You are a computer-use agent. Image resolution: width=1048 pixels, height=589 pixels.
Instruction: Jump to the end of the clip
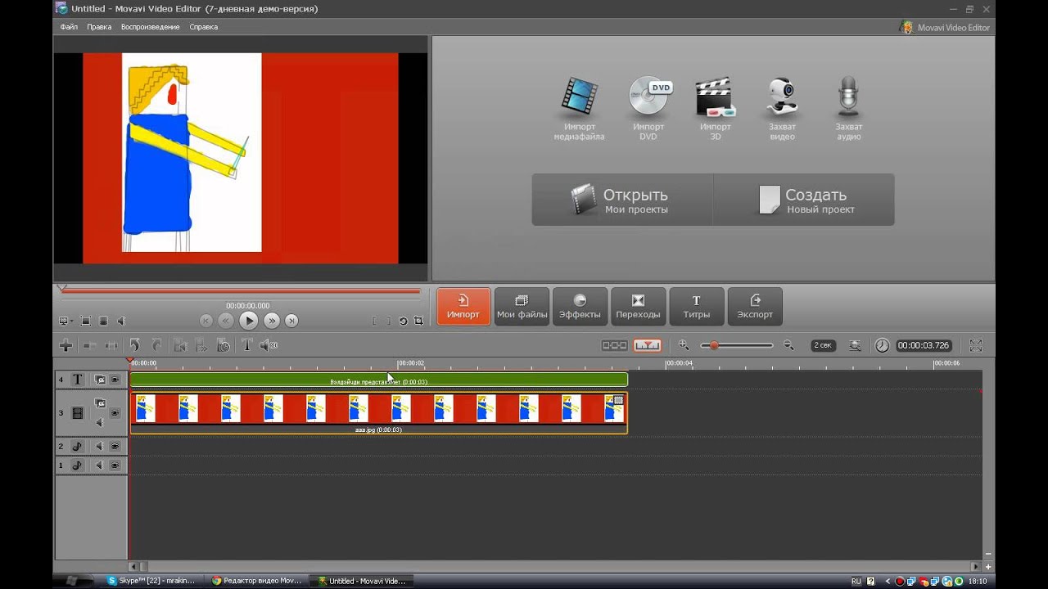pyautogui.click(x=291, y=321)
